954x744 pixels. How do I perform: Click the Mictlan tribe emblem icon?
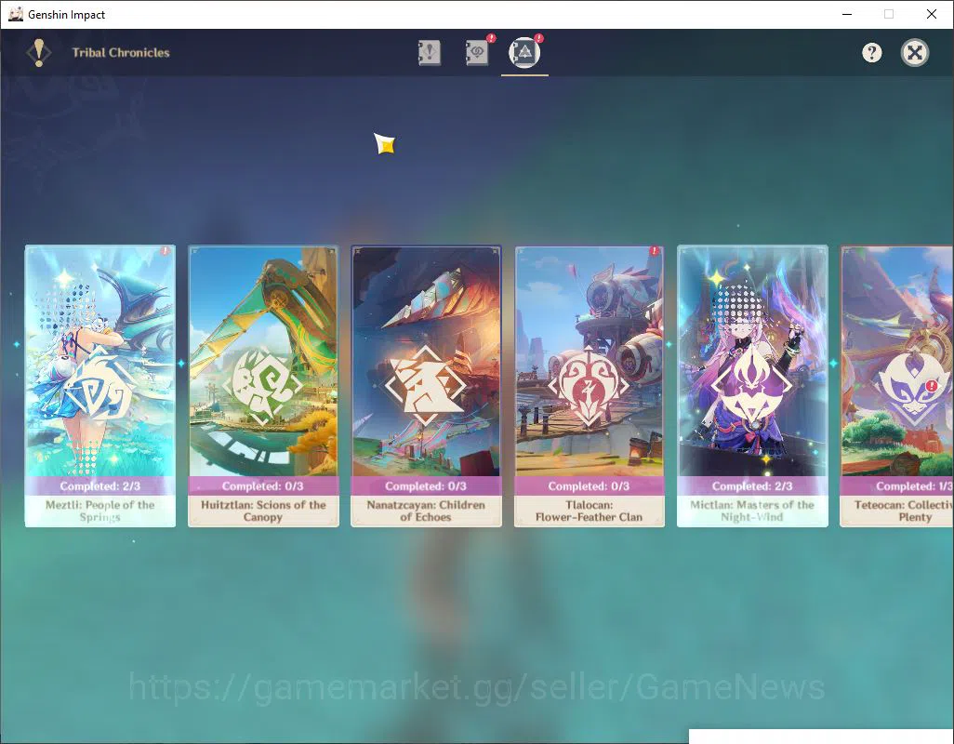click(x=752, y=386)
